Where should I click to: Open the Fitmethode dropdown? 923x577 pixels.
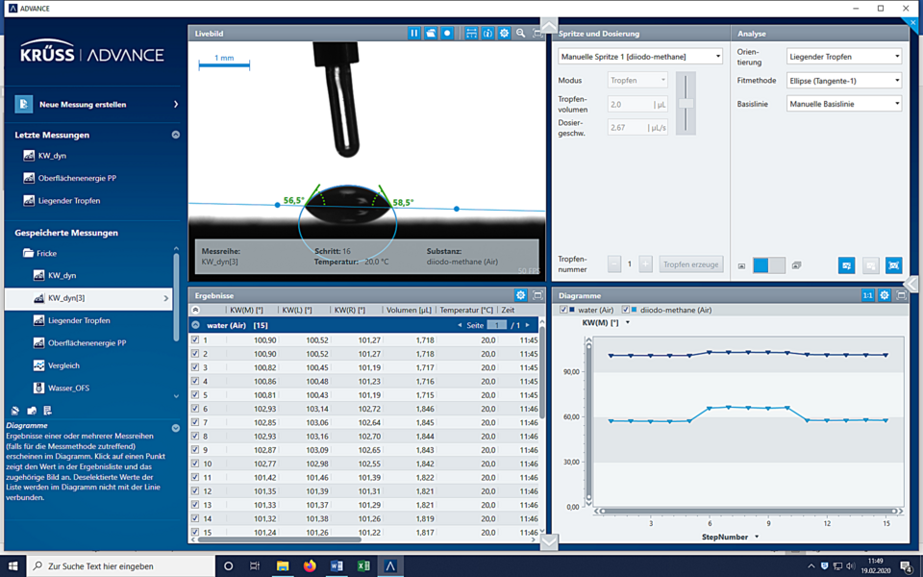click(844, 81)
